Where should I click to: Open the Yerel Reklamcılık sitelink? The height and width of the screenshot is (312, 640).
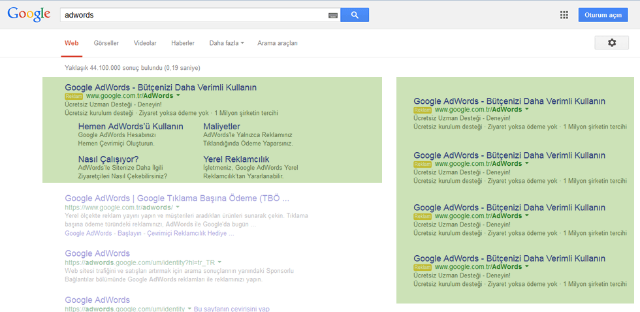[x=236, y=159]
